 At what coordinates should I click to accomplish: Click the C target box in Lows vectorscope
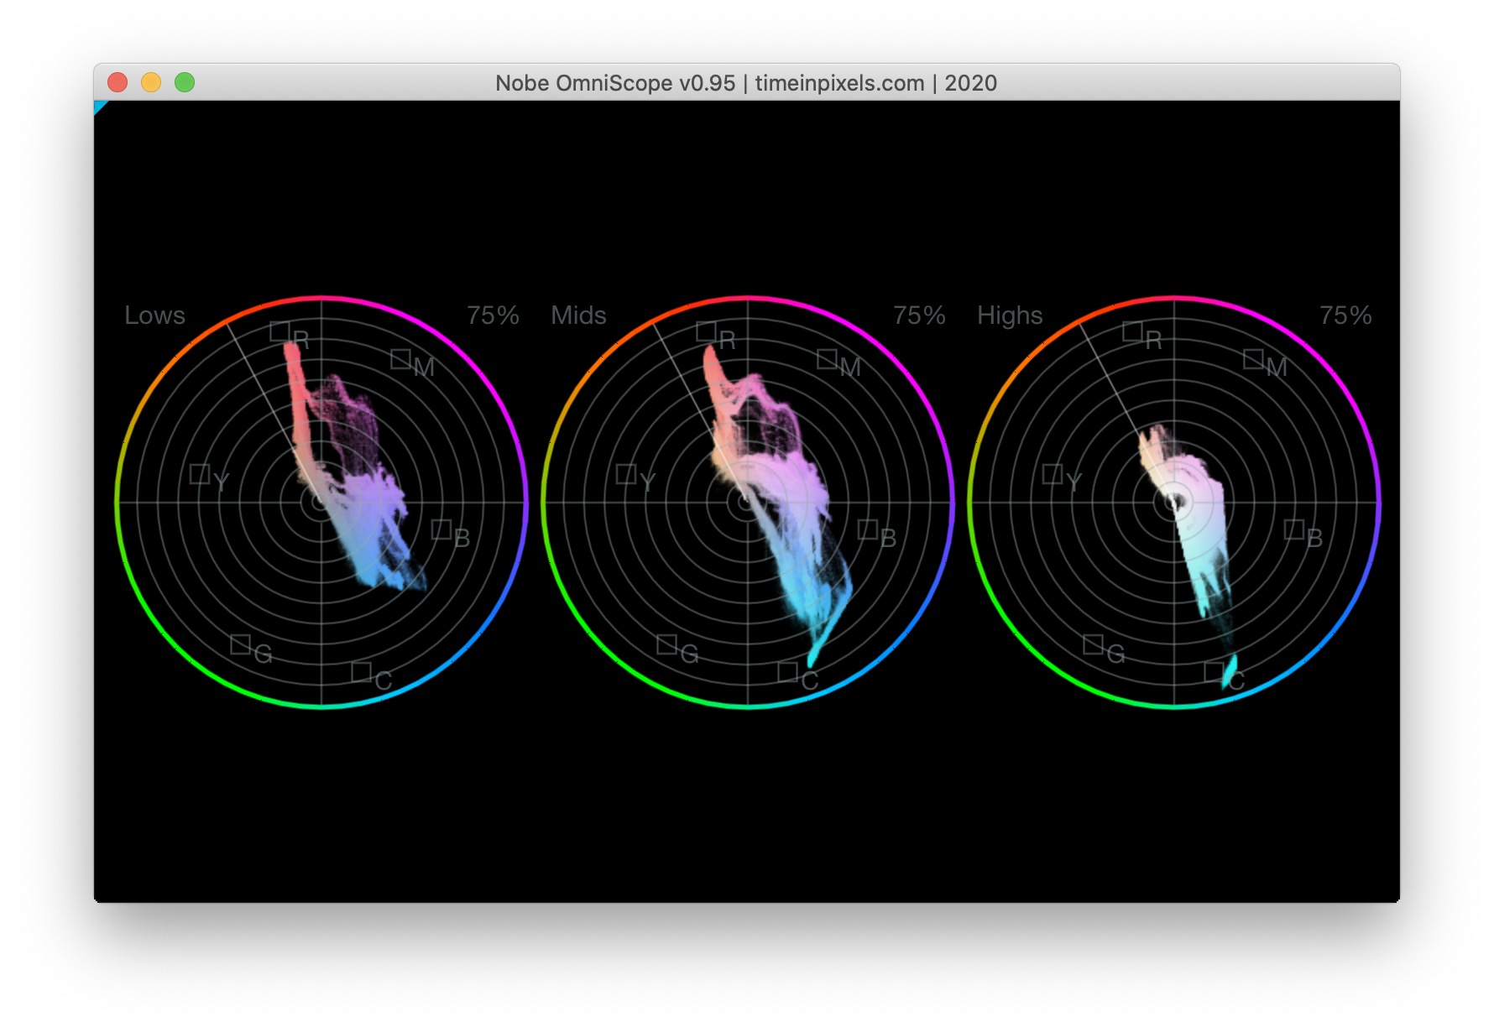[362, 672]
